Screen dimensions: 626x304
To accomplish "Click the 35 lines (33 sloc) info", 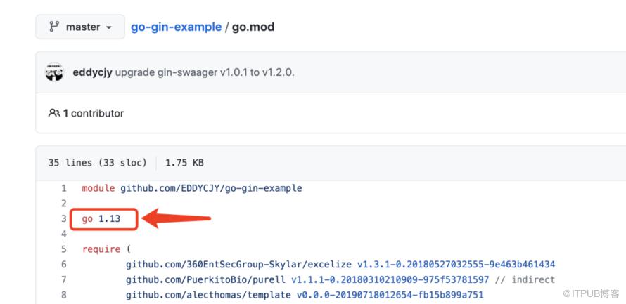I will tap(97, 162).
